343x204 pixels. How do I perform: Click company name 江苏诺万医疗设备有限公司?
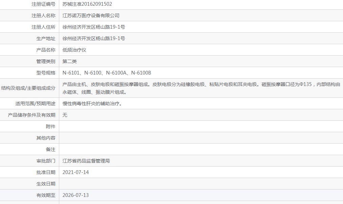click(x=91, y=16)
